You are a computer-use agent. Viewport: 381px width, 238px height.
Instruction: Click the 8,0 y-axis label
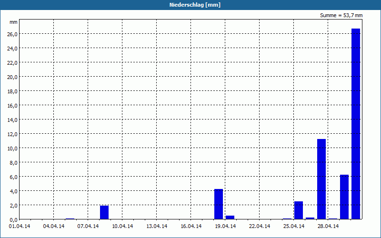tap(13, 163)
